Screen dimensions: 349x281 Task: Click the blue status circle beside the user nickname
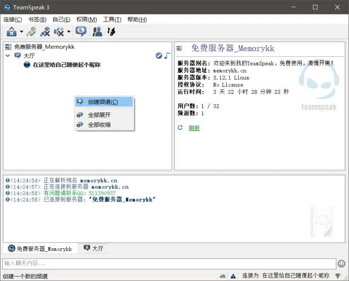pyautogui.click(x=27, y=65)
